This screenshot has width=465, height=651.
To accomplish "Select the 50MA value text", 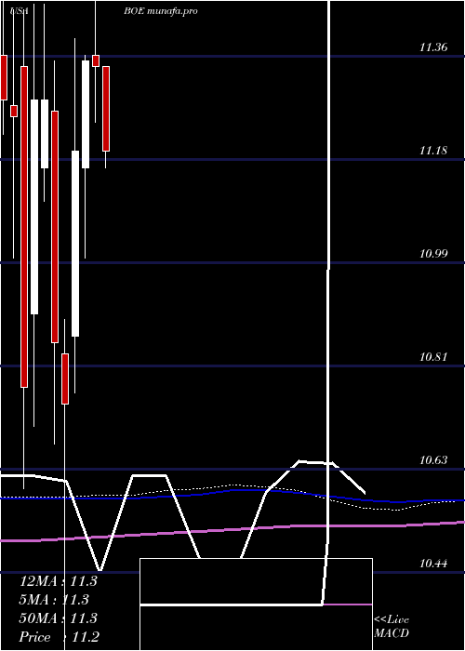I will coord(58,618).
